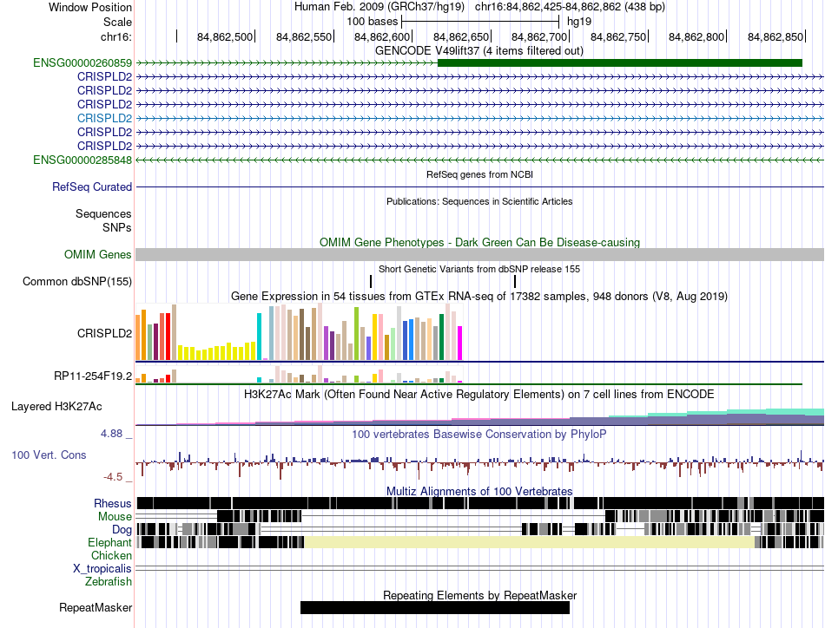The width and height of the screenshot is (825, 628).
Task: Click the 84,862,500 ruler coordinate
Action: [225, 36]
